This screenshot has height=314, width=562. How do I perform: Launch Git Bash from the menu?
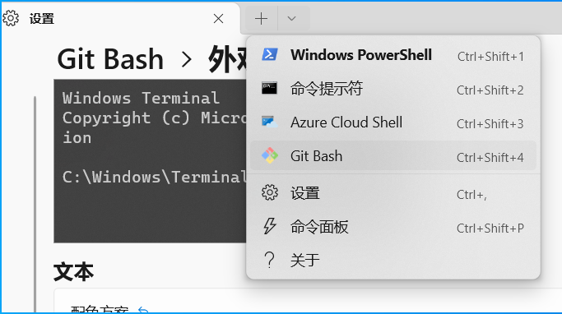393,156
